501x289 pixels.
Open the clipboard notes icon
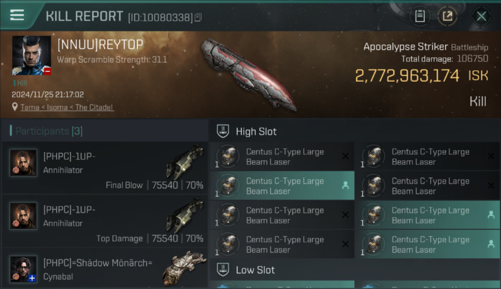click(x=420, y=16)
